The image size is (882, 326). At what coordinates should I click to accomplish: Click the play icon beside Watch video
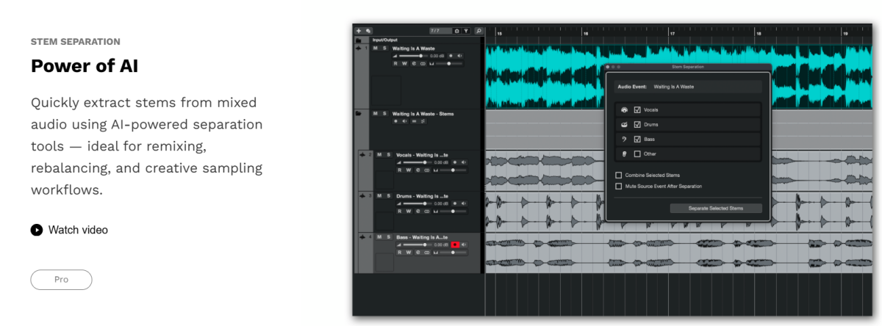point(37,230)
